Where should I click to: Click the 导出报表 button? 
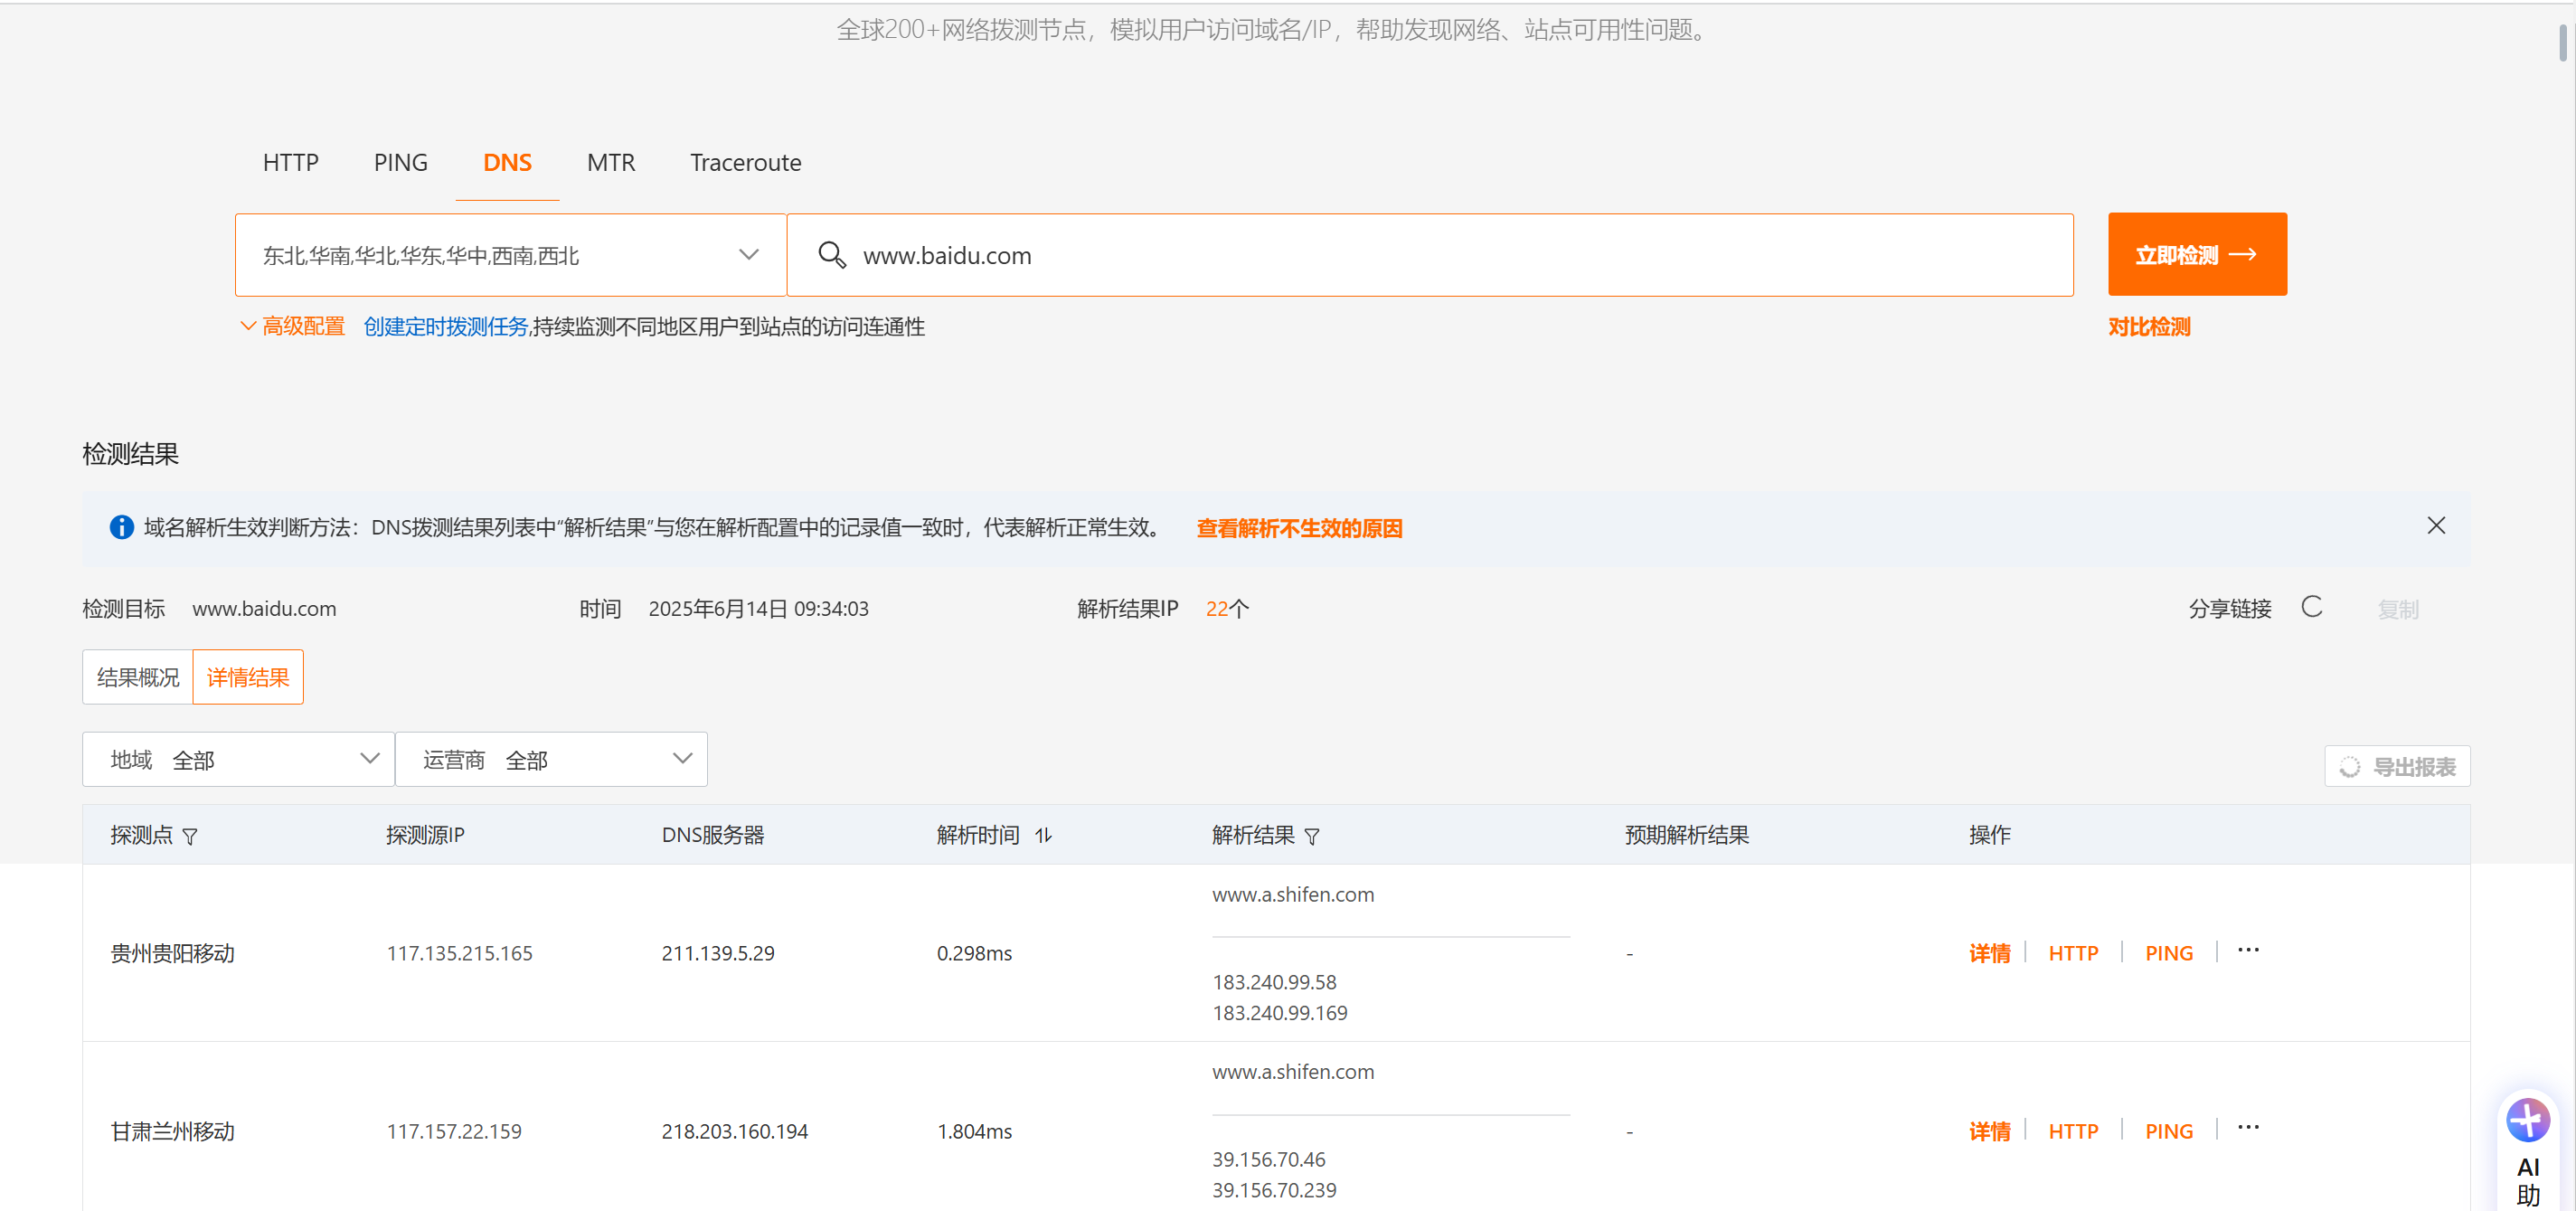click(2397, 766)
